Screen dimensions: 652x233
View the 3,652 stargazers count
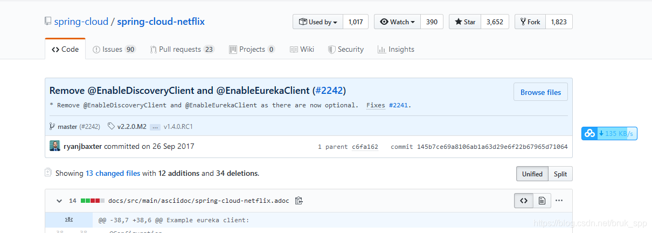tap(495, 22)
